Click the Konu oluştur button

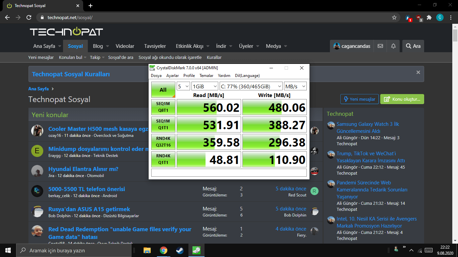(x=402, y=99)
